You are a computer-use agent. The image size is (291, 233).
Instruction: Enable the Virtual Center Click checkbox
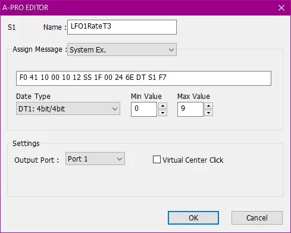157,160
